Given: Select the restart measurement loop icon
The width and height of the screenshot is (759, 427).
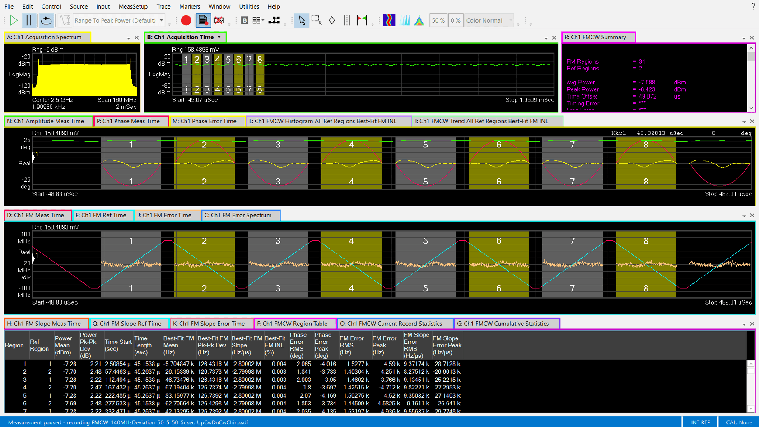Looking at the screenshot, I should [x=46, y=20].
